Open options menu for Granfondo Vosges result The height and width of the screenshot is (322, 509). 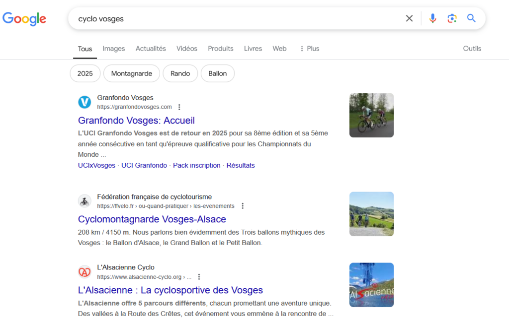(x=179, y=107)
